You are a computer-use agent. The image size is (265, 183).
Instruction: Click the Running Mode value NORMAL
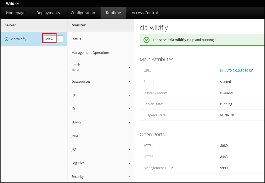[227, 93]
